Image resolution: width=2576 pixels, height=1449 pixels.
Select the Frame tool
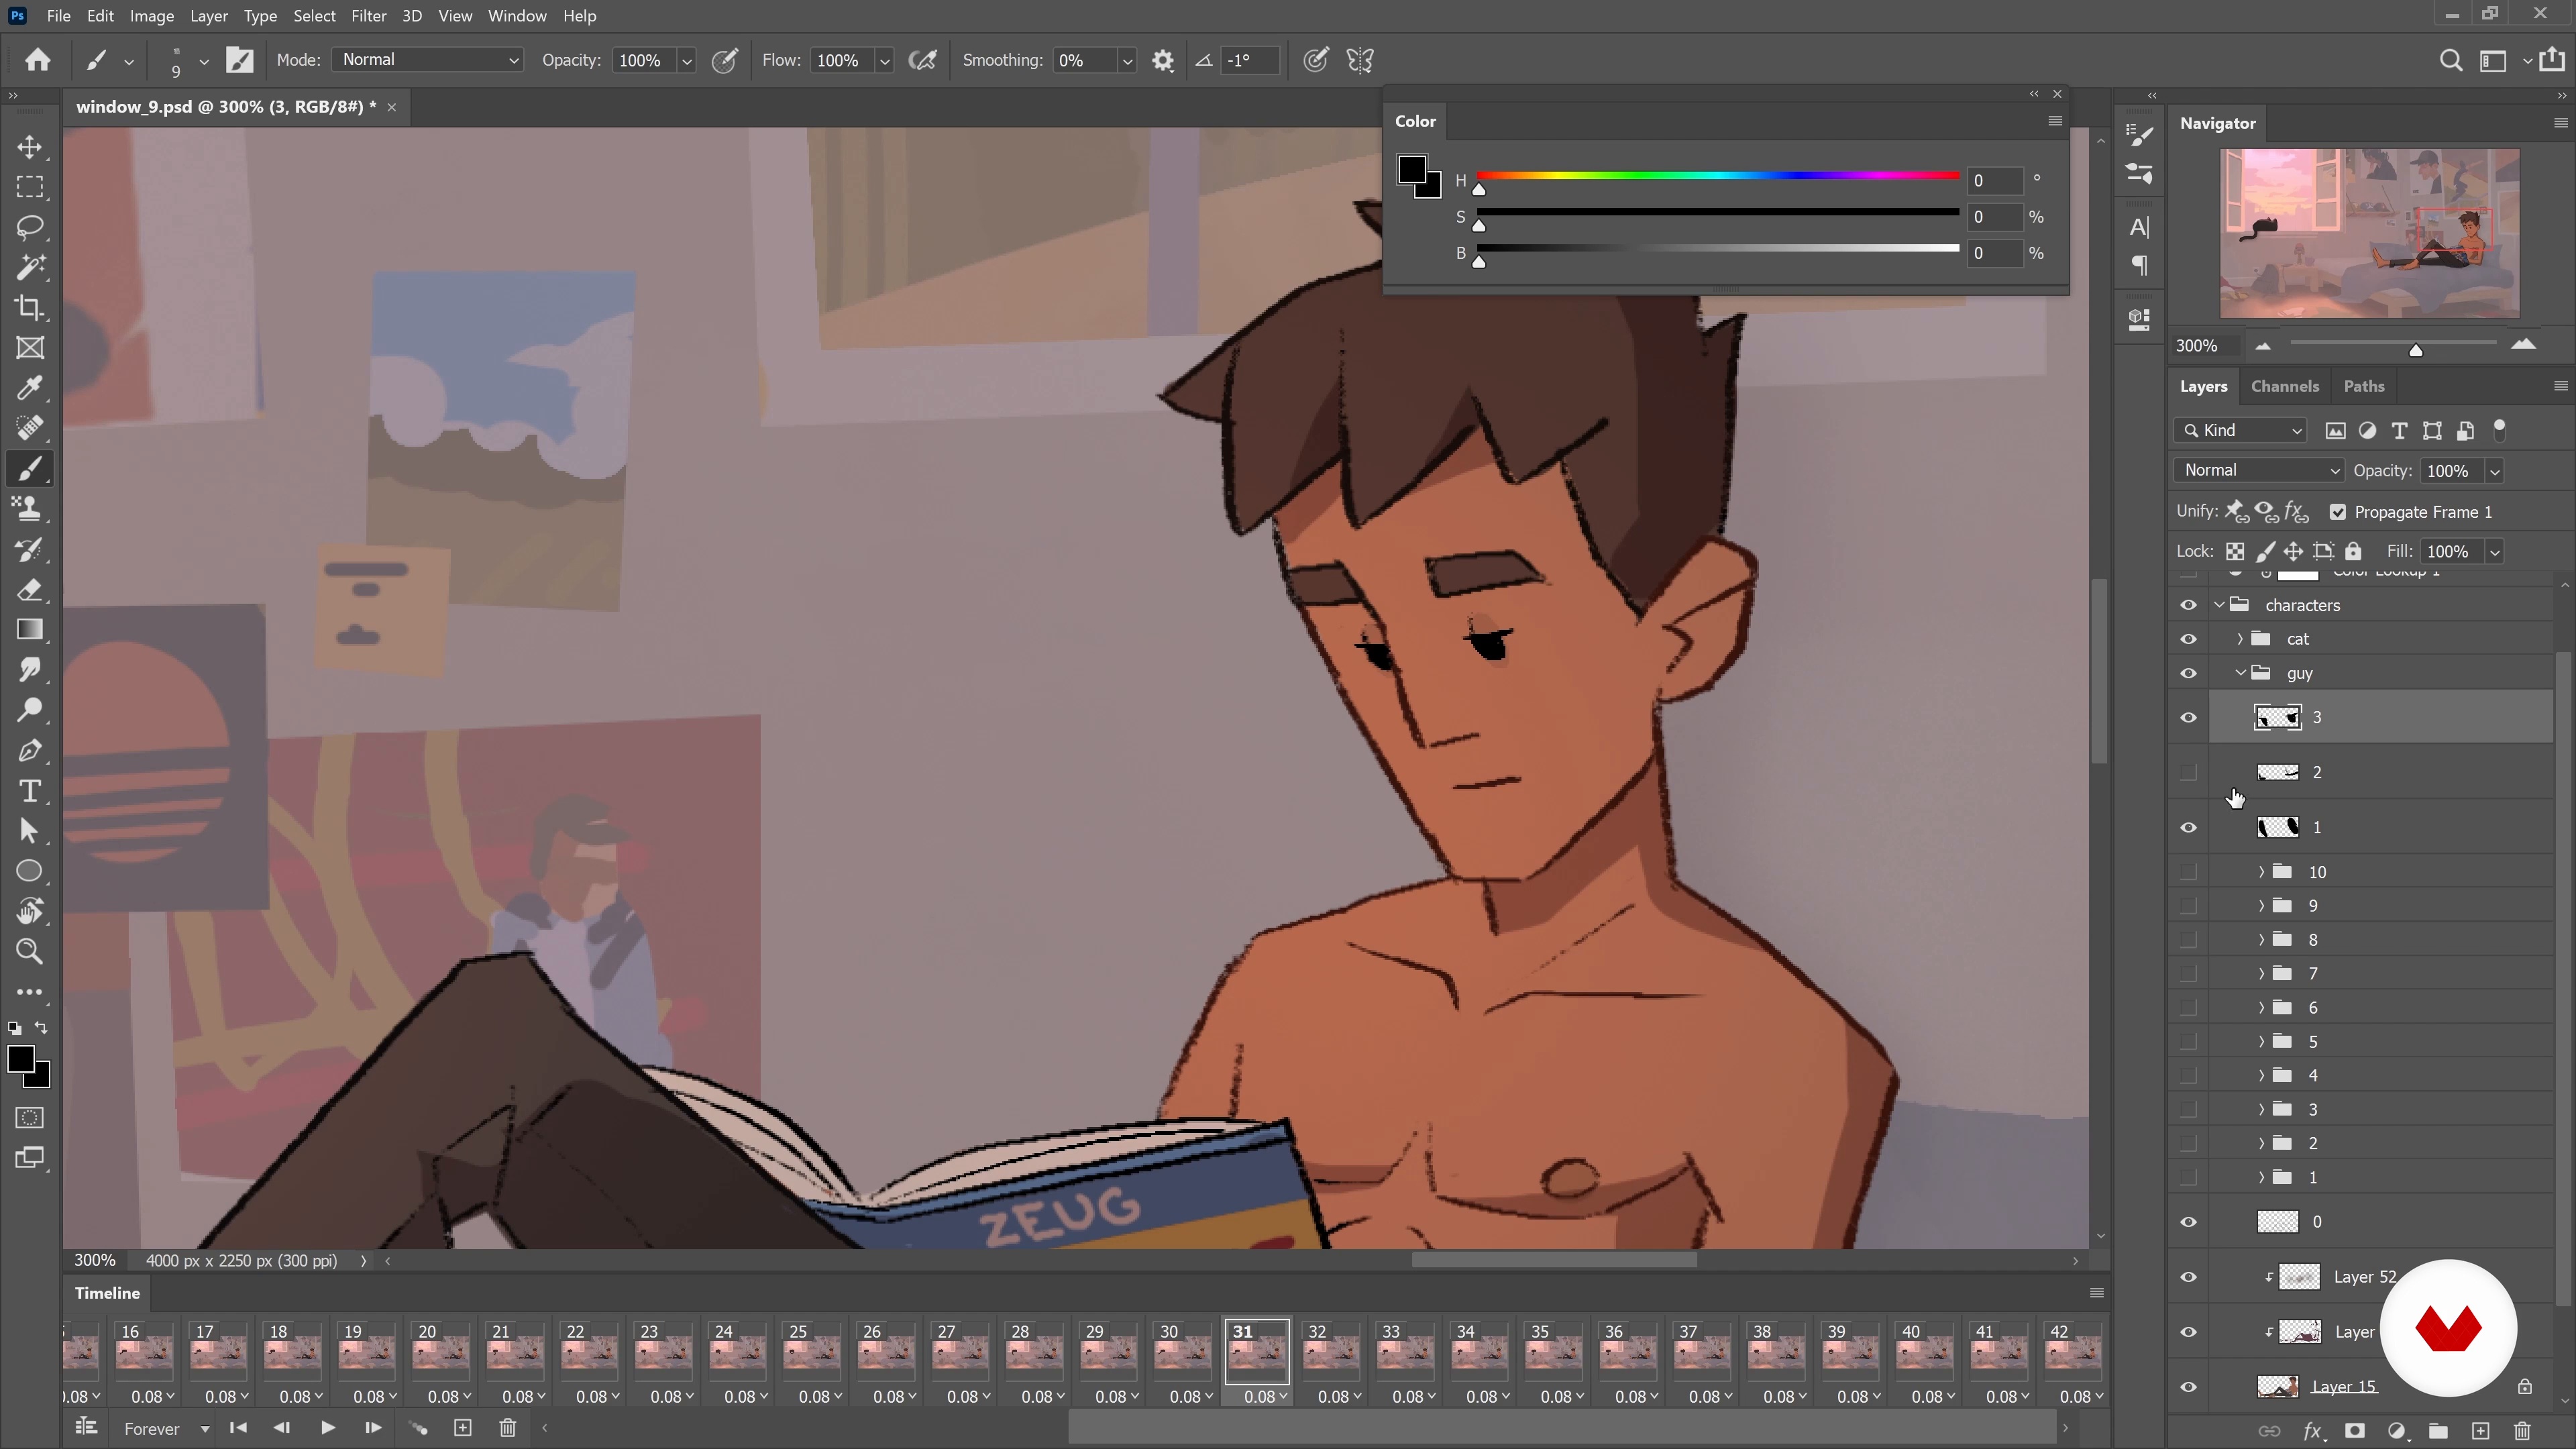(30, 348)
